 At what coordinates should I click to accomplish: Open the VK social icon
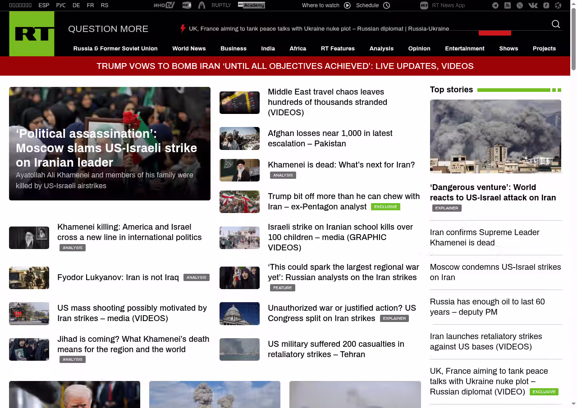click(533, 5)
